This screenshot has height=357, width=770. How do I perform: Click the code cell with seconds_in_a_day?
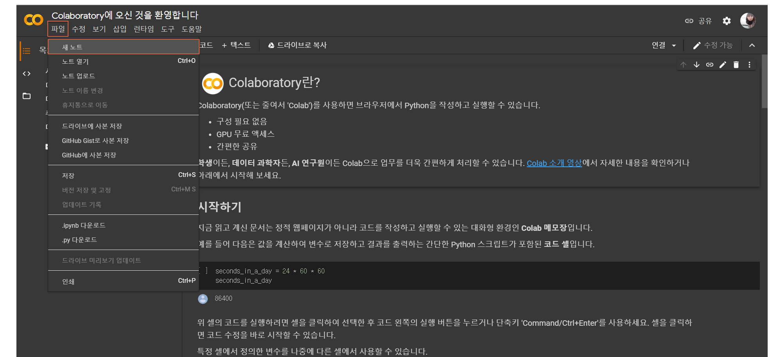click(x=479, y=275)
